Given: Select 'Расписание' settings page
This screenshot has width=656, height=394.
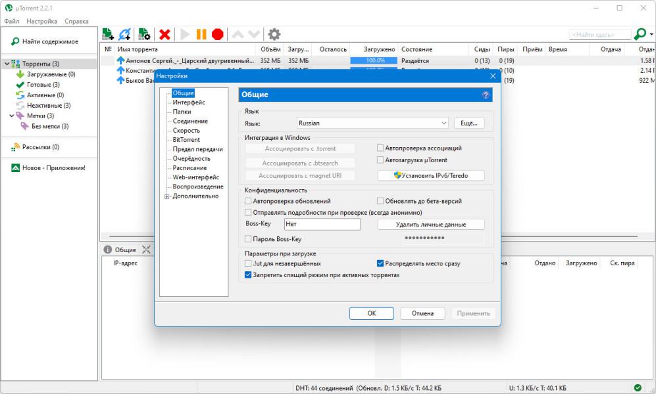Looking at the screenshot, I should click(189, 168).
